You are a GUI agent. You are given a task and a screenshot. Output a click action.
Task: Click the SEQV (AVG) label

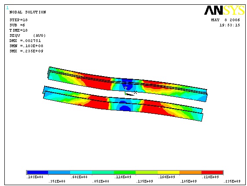pyautogui.click(x=28, y=35)
